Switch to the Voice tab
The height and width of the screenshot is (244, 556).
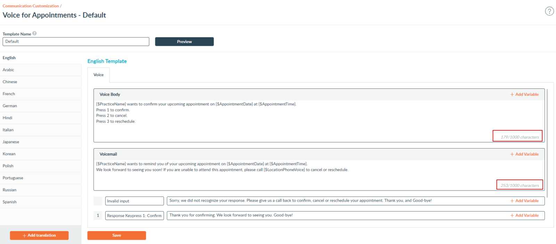(x=98, y=75)
